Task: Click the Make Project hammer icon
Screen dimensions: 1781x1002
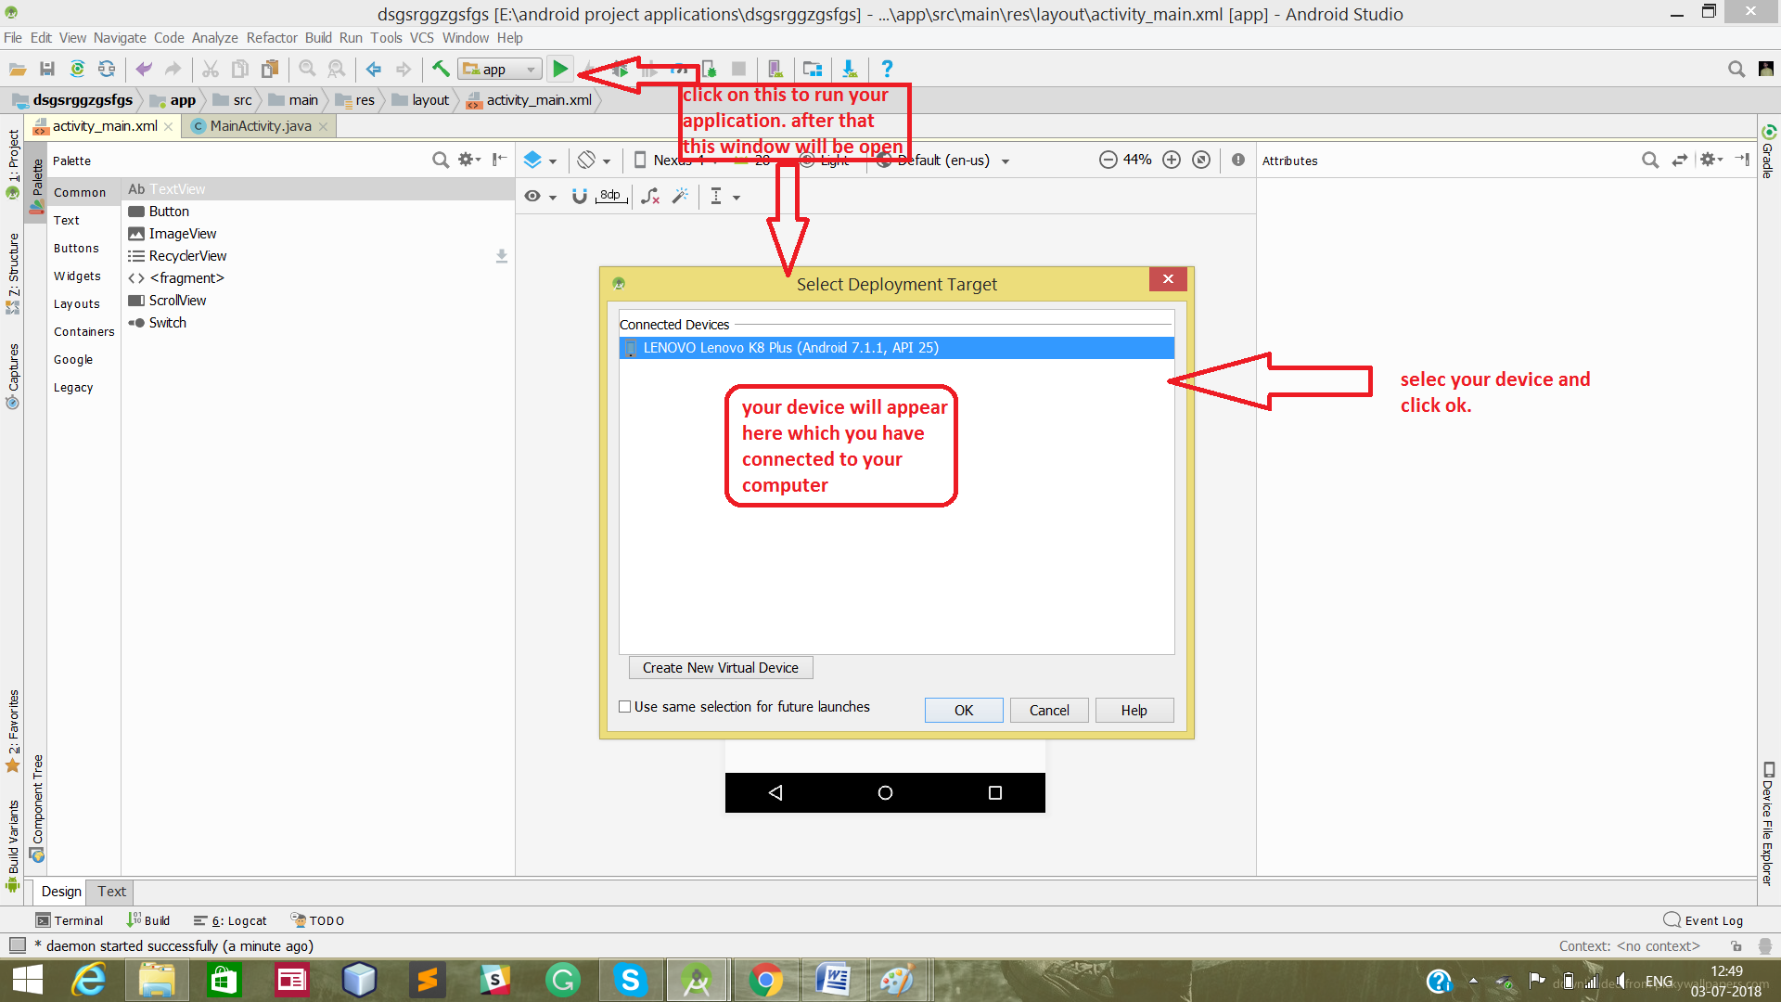Action: tap(441, 69)
